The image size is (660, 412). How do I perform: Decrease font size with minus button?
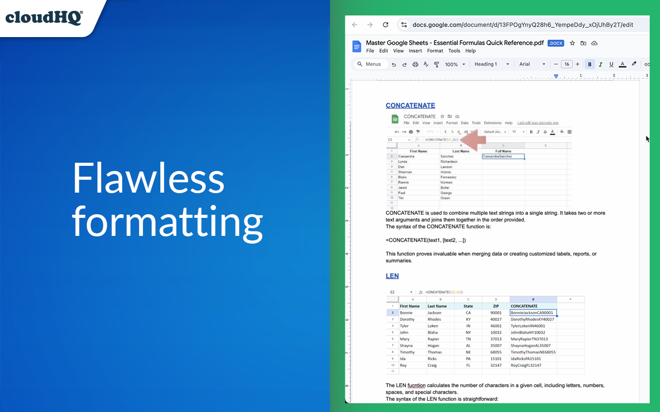[x=556, y=64]
